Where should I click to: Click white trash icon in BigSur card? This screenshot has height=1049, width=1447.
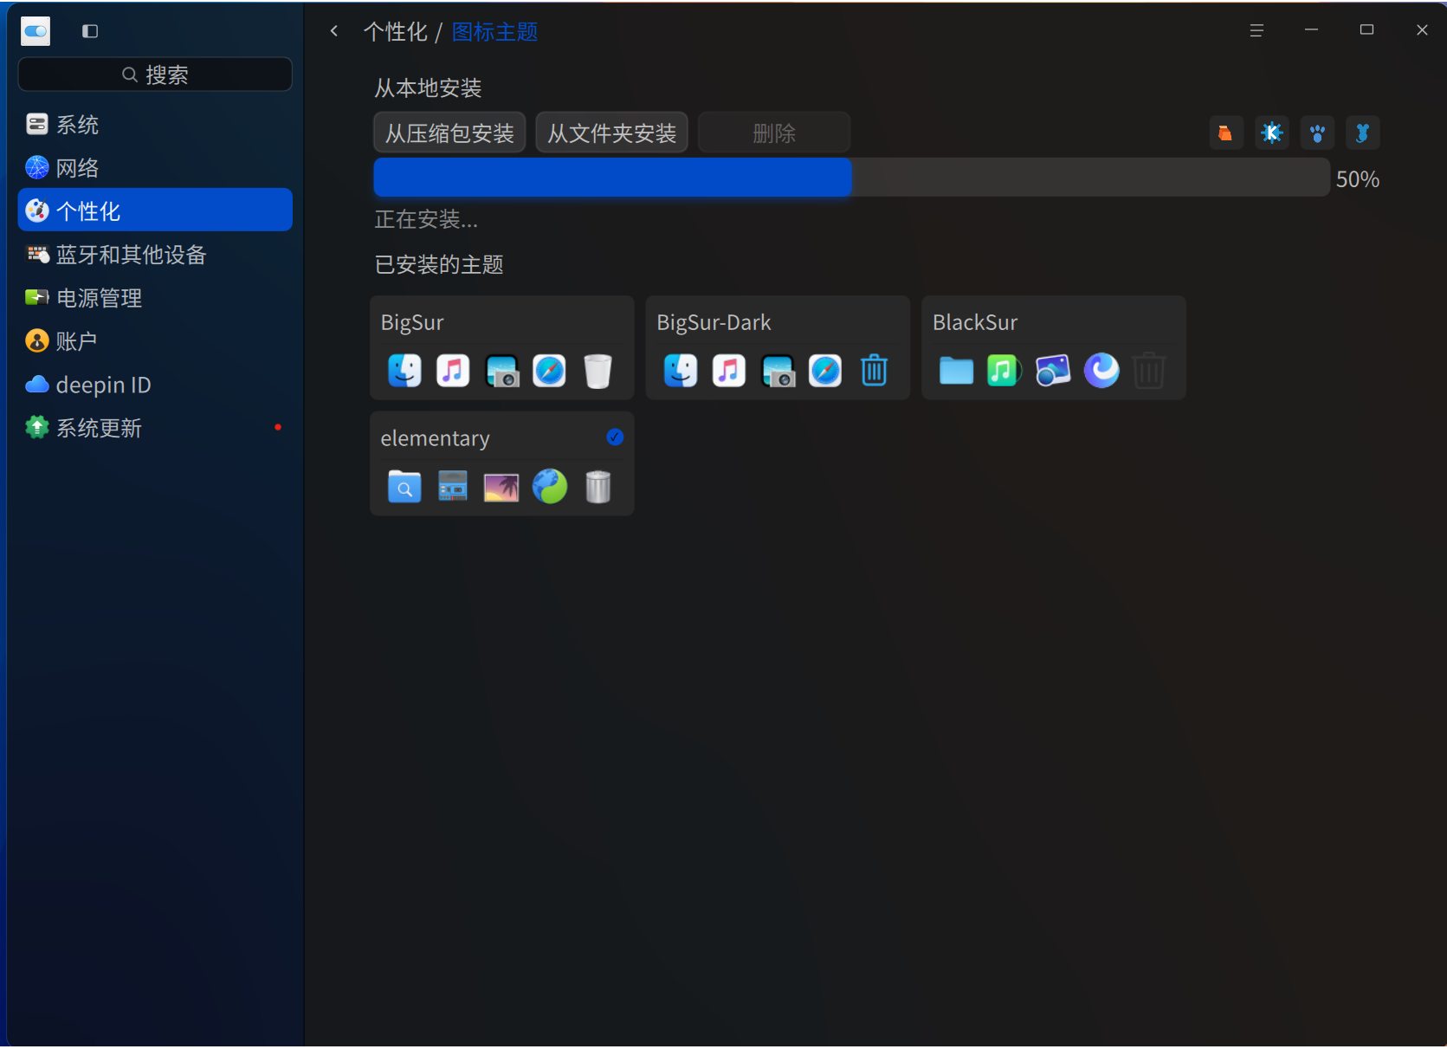click(x=598, y=371)
